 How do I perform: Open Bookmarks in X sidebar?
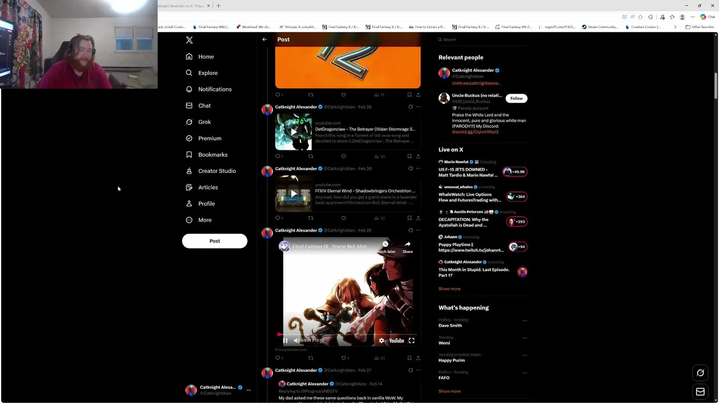tap(207, 154)
